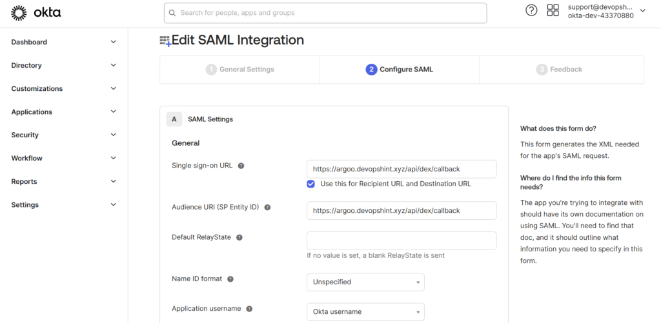The image size is (661, 323).
Task: Click the Okta logo
Action: tap(36, 13)
